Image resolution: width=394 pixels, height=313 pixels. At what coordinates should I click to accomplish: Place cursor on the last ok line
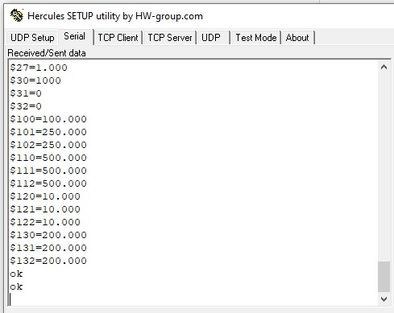coord(16,286)
